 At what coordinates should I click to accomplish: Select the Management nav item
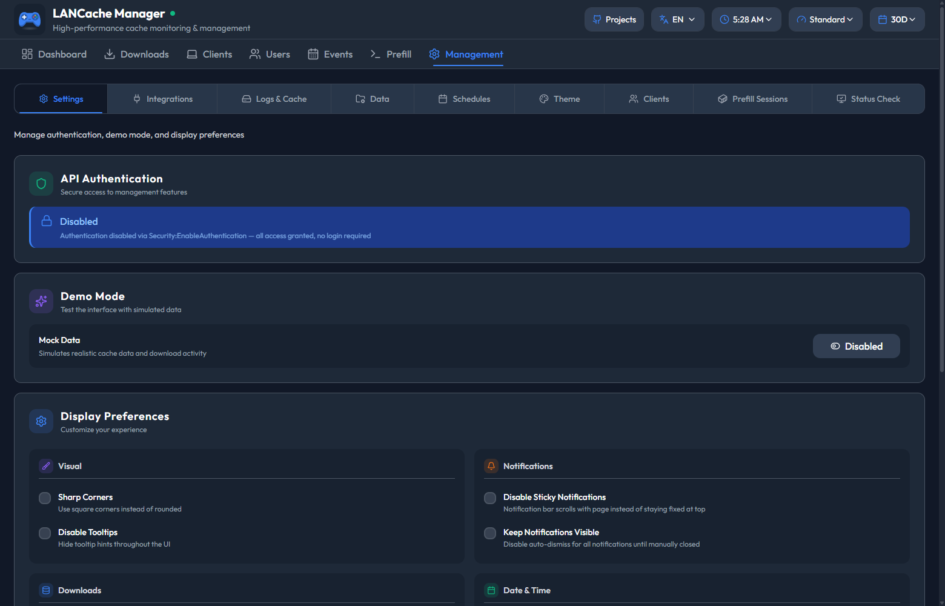coord(466,54)
